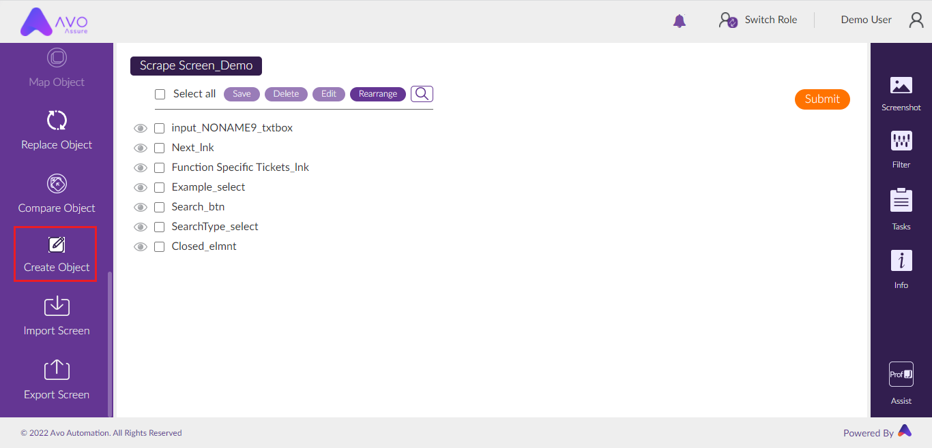932x448 pixels.
Task: Toggle eye icon for input_NONAME9_txtbox
Action: 141,128
